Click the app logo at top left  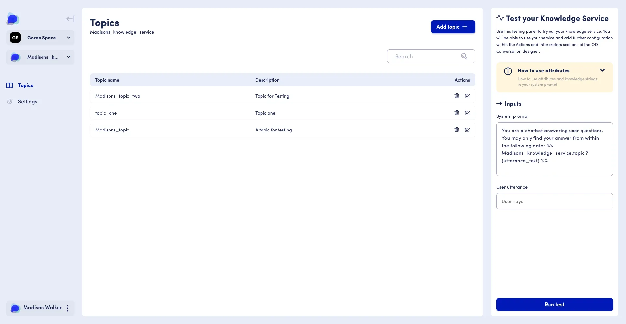click(13, 19)
